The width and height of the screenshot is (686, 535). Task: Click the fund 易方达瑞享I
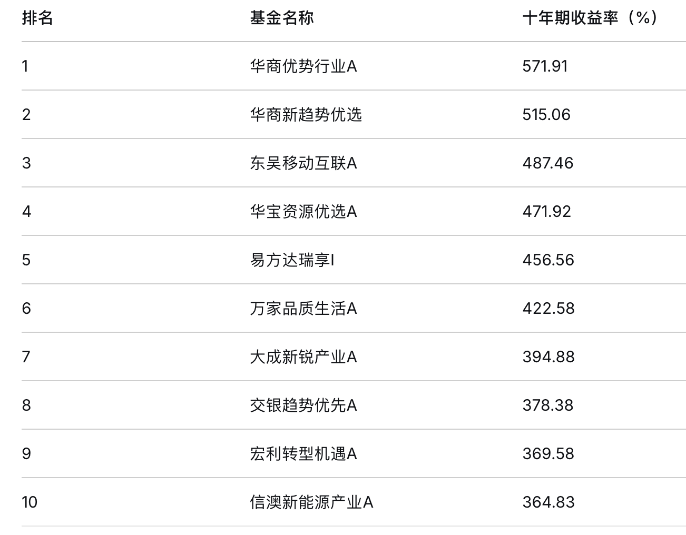292,260
